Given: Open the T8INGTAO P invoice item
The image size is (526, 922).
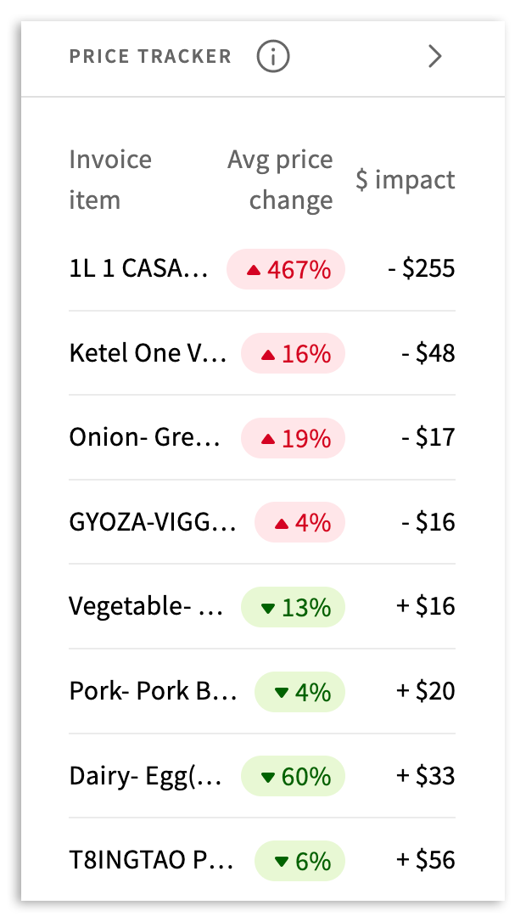Looking at the screenshot, I should pos(153,861).
